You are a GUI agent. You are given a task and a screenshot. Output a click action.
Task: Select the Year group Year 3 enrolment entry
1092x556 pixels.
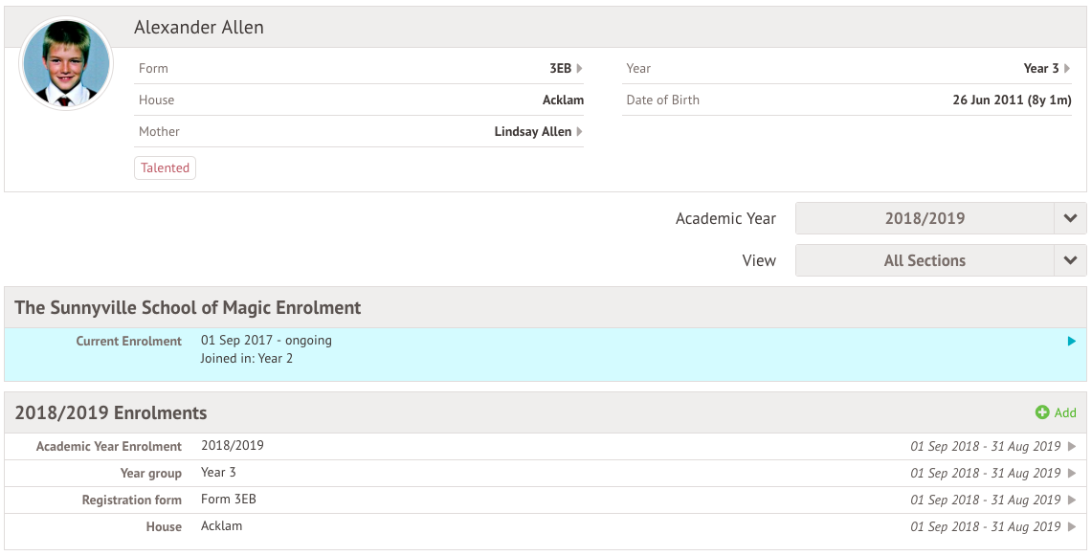tap(218, 473)
